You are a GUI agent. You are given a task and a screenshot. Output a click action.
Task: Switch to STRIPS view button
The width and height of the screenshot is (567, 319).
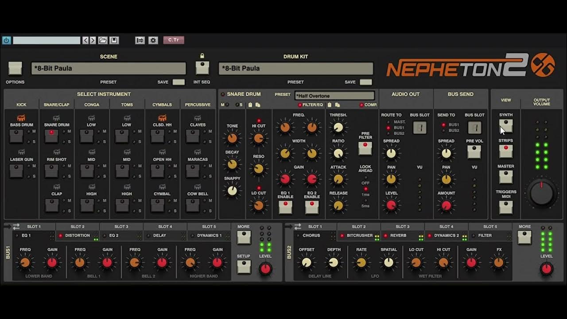(506, 152)
